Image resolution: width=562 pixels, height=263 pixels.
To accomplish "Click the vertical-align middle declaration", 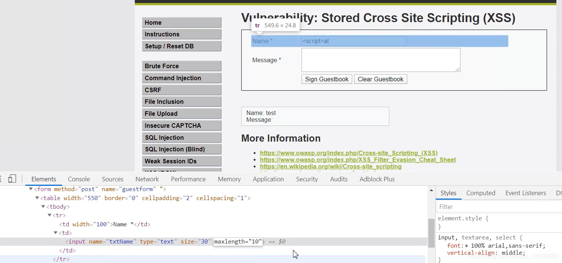I will click(486, 253).
